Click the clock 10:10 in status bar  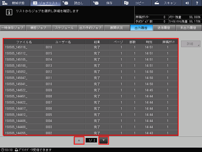coord(7,150)
